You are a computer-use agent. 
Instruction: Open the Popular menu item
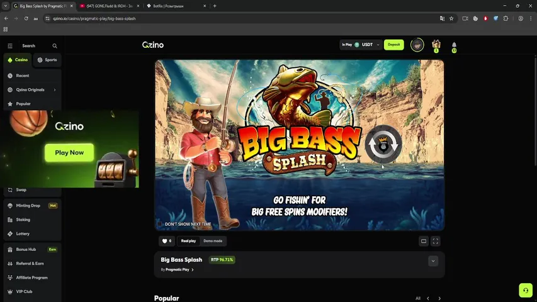point(23,104)
